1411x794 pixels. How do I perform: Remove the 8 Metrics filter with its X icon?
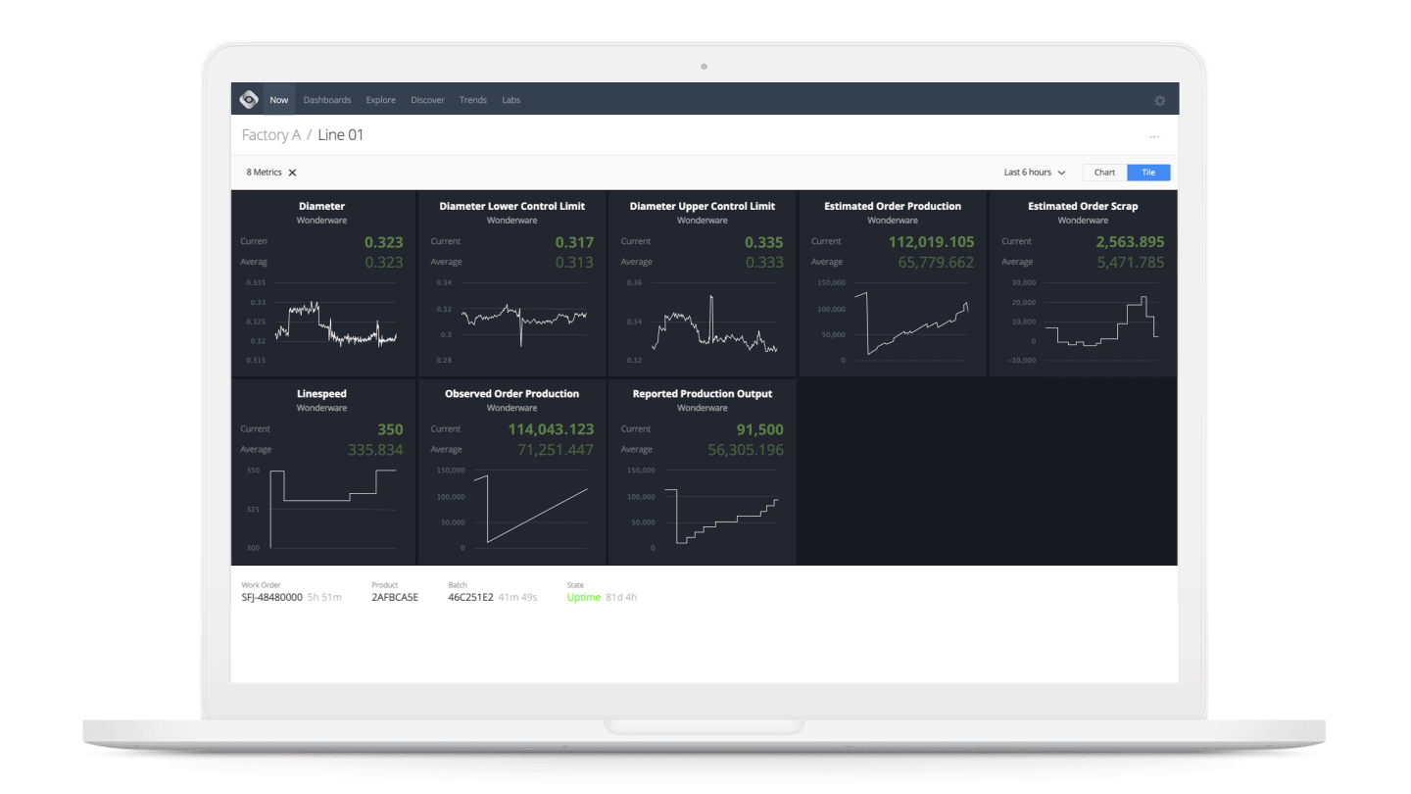click(291, 172)
